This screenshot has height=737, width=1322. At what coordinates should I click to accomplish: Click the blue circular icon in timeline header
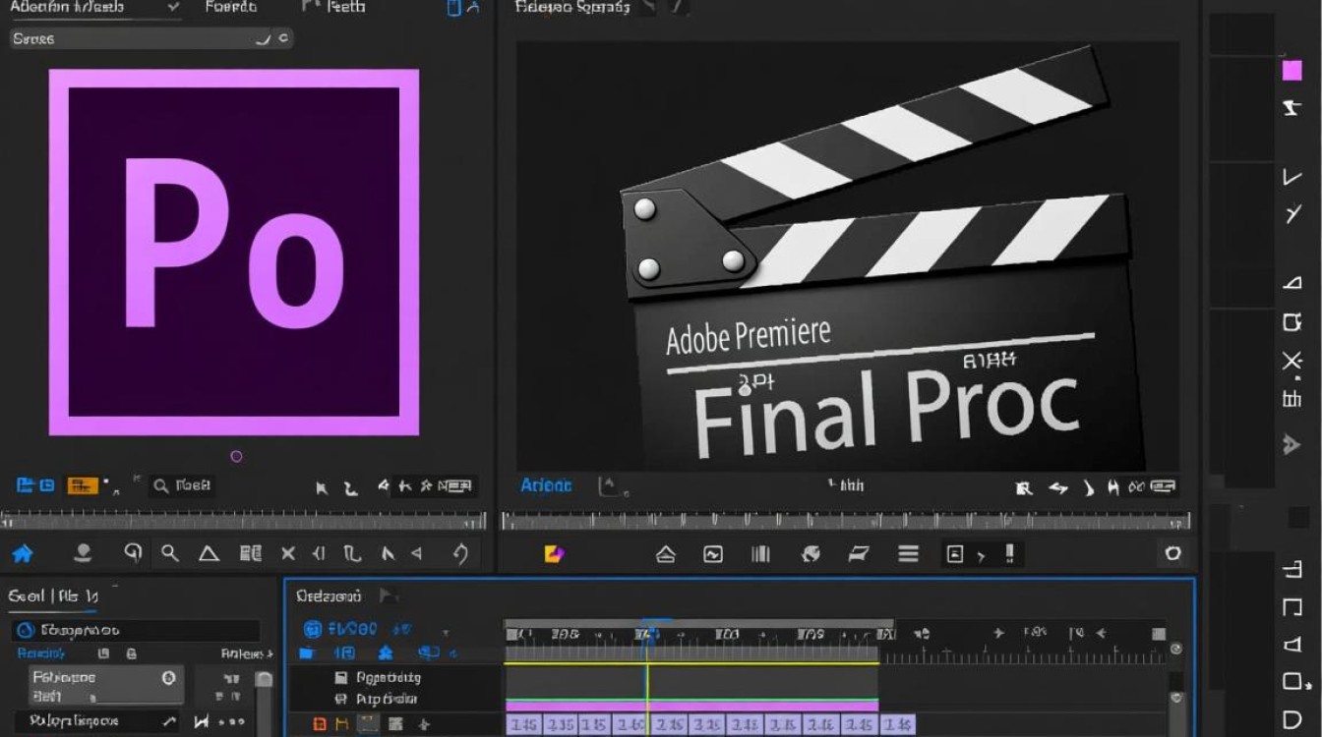coord(313,629)
